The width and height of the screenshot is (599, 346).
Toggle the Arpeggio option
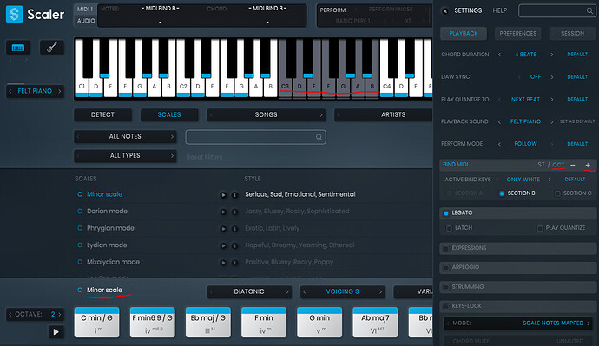coord(446,267)
